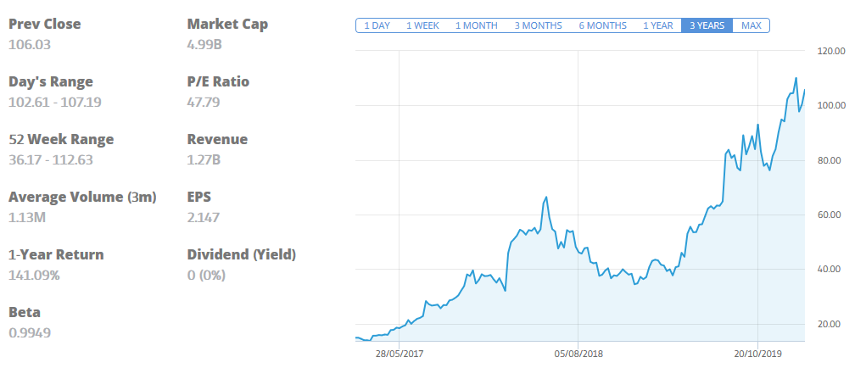
Task: Click the active 3 YEARS tab
Action: [x=707, y=25]
